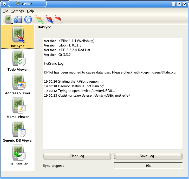Click the 'Could not open device' error entry
The width and height of the screenshot is (189, 179).
tap(87, 96)
